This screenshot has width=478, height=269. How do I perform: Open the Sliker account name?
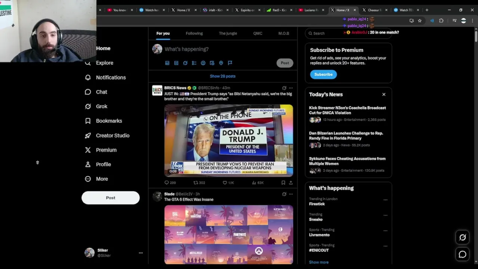coord(103,250)
